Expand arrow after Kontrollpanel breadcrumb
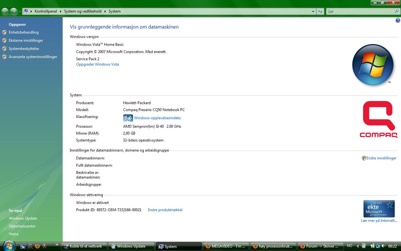 [60, 11]
